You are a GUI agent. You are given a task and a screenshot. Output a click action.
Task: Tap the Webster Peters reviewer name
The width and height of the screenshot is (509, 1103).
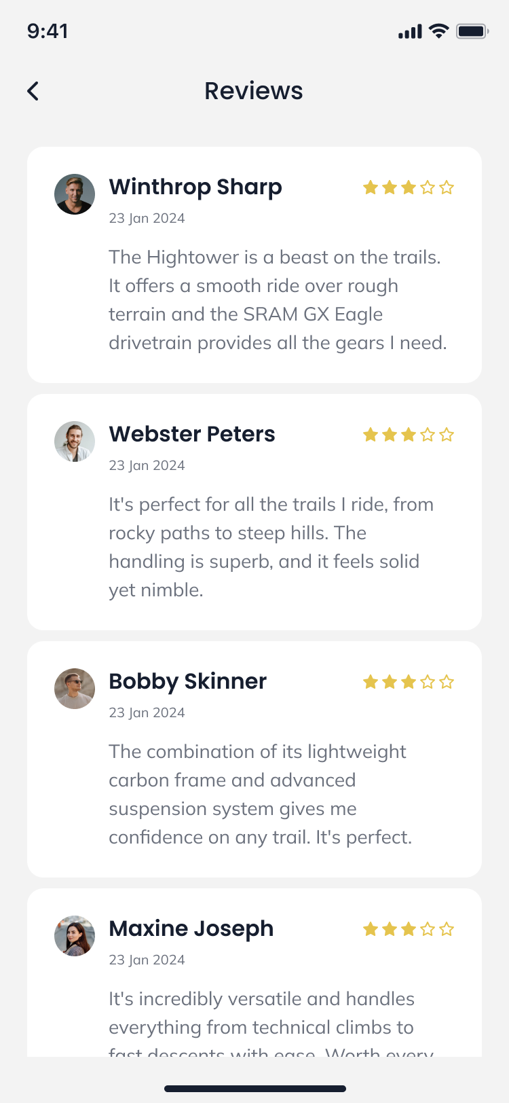pos(192,434)
